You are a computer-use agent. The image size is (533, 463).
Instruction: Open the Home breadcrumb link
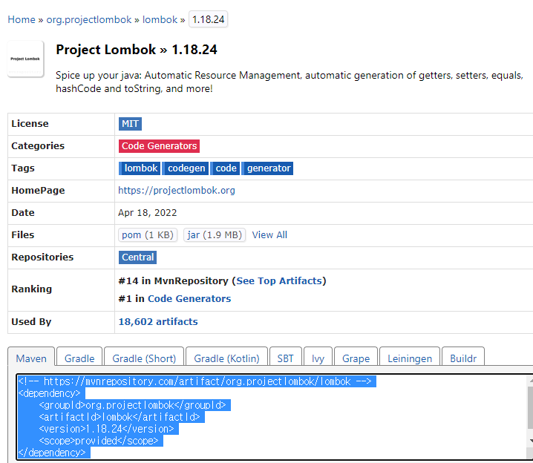click(x=22, y=19)
